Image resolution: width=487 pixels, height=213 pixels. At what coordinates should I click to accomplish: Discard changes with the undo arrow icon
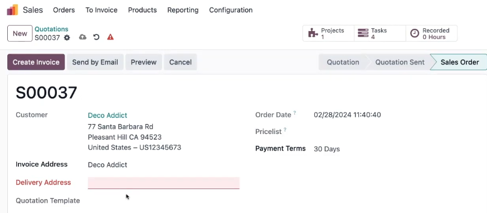96,37
